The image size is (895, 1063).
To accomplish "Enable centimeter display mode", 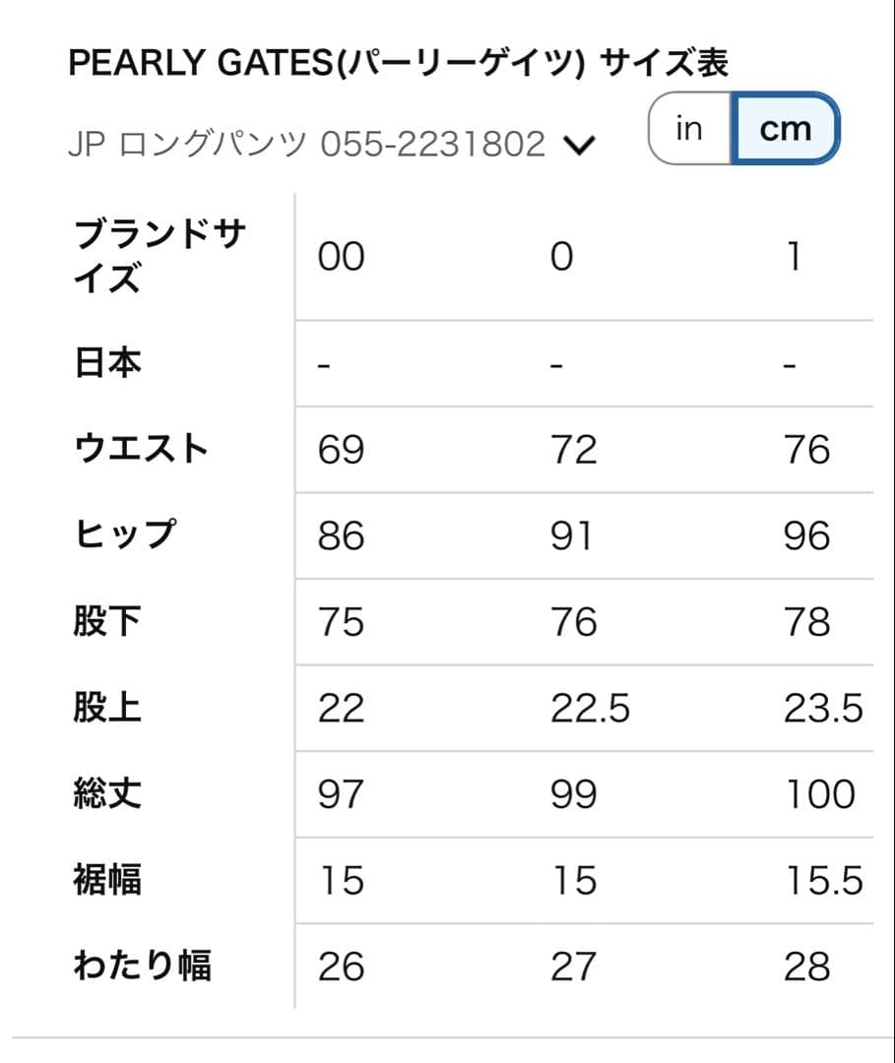I will coord(785,128).
